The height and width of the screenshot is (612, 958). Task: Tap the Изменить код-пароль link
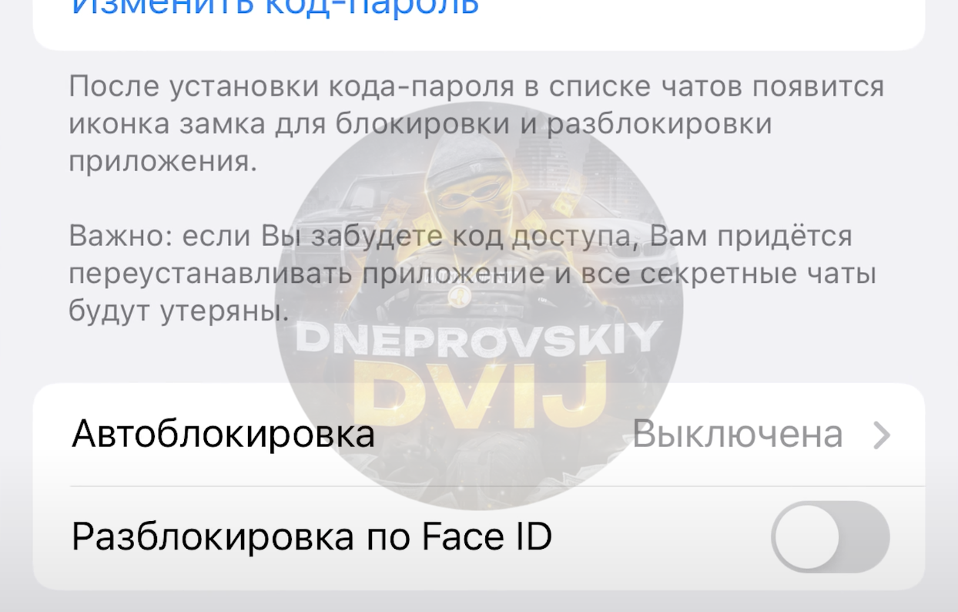click(x=275, y=8)
